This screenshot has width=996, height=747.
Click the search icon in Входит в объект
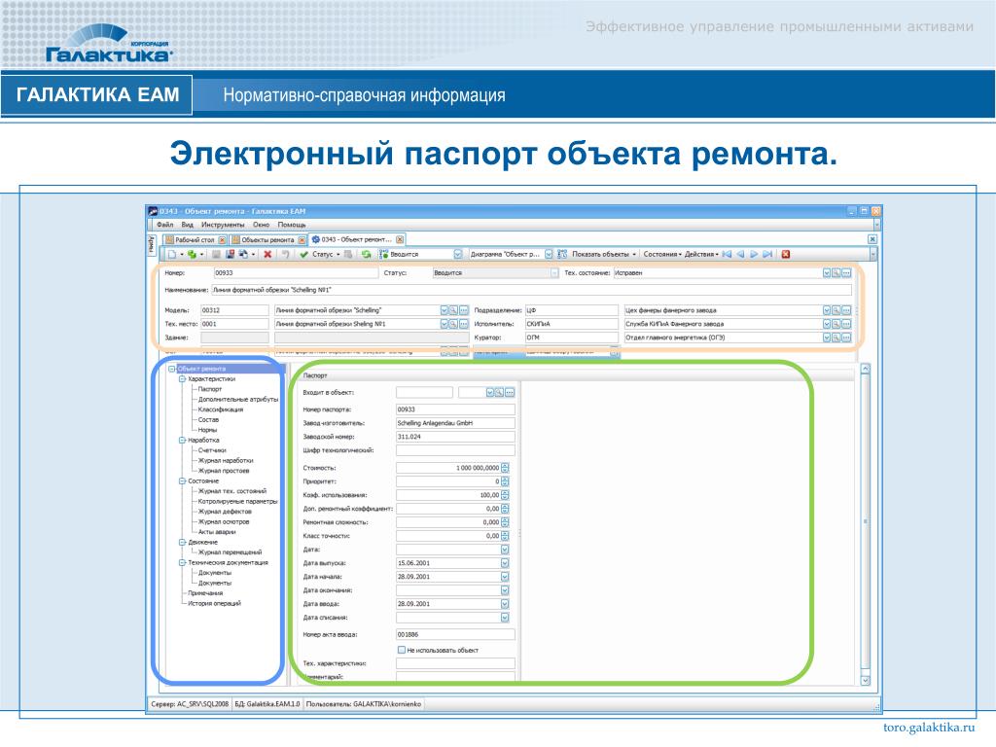[499, 393]
